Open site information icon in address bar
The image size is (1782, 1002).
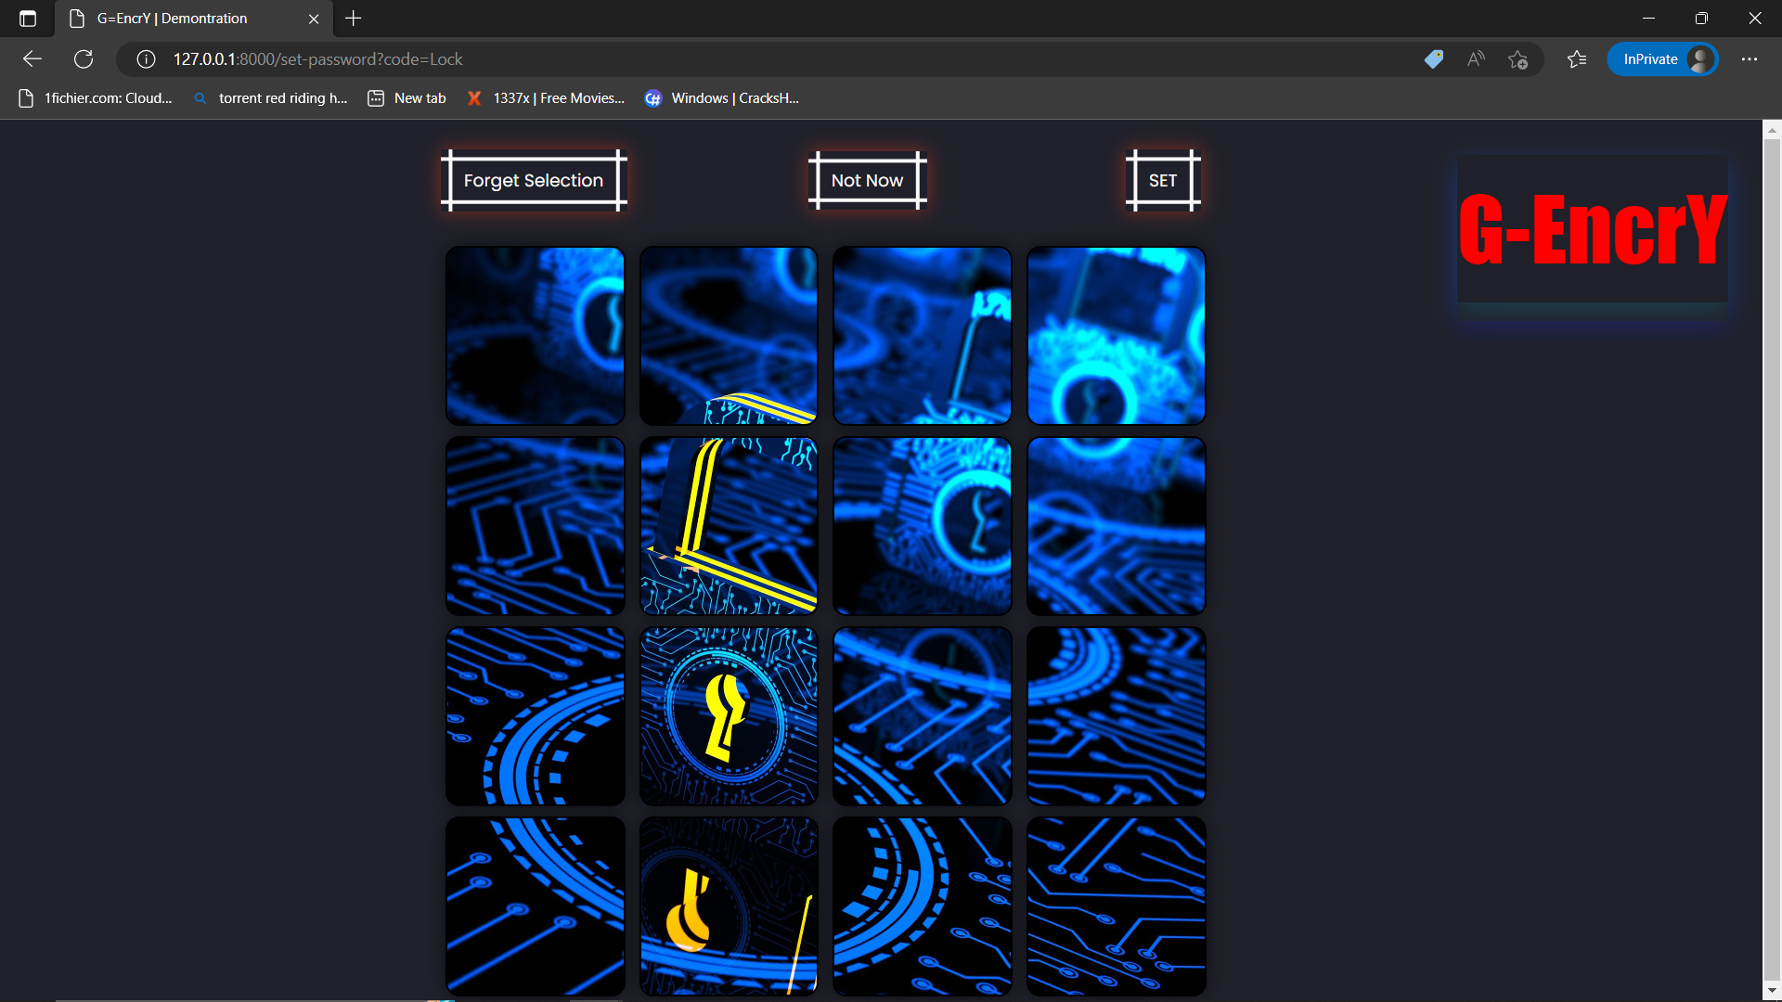146,59
